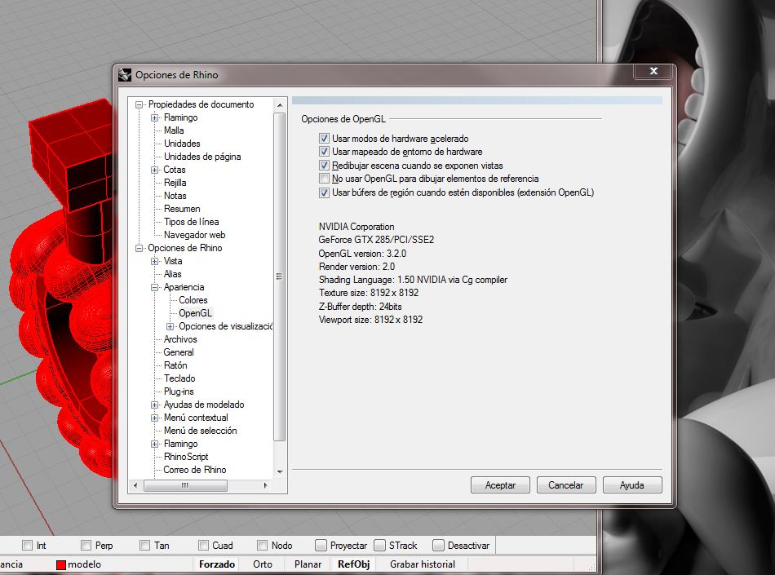Toggle Planar mode in status bar
Screen dimensions: 775x575
tap(308, 564)
